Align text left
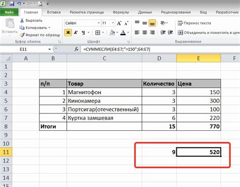 137,32
